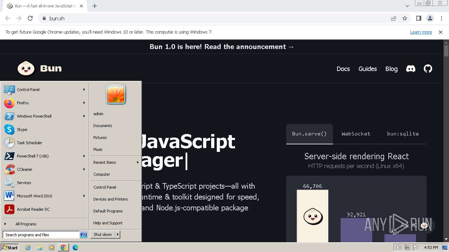
Task: Open Music from Start menu
Action: click(115, 149)
